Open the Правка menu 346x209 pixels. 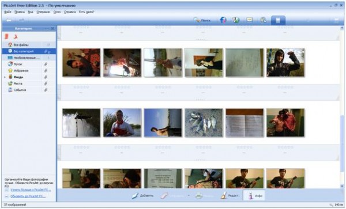click(20, 12)
